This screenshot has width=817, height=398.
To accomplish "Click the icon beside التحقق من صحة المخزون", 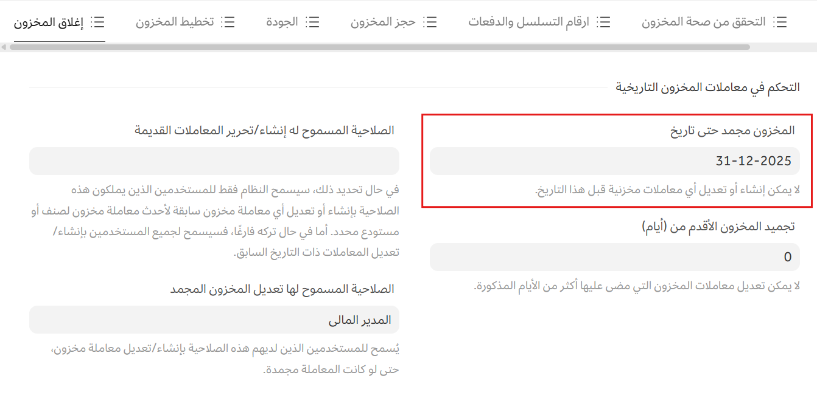I will 779,22.
